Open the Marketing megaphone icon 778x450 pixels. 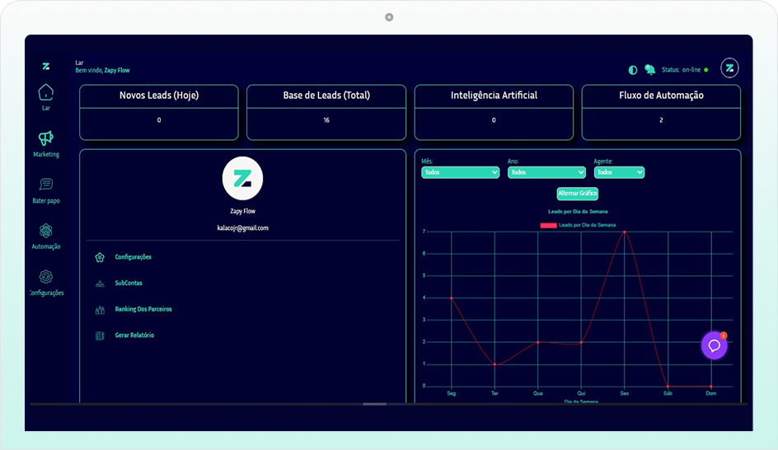tap(46, 138)
